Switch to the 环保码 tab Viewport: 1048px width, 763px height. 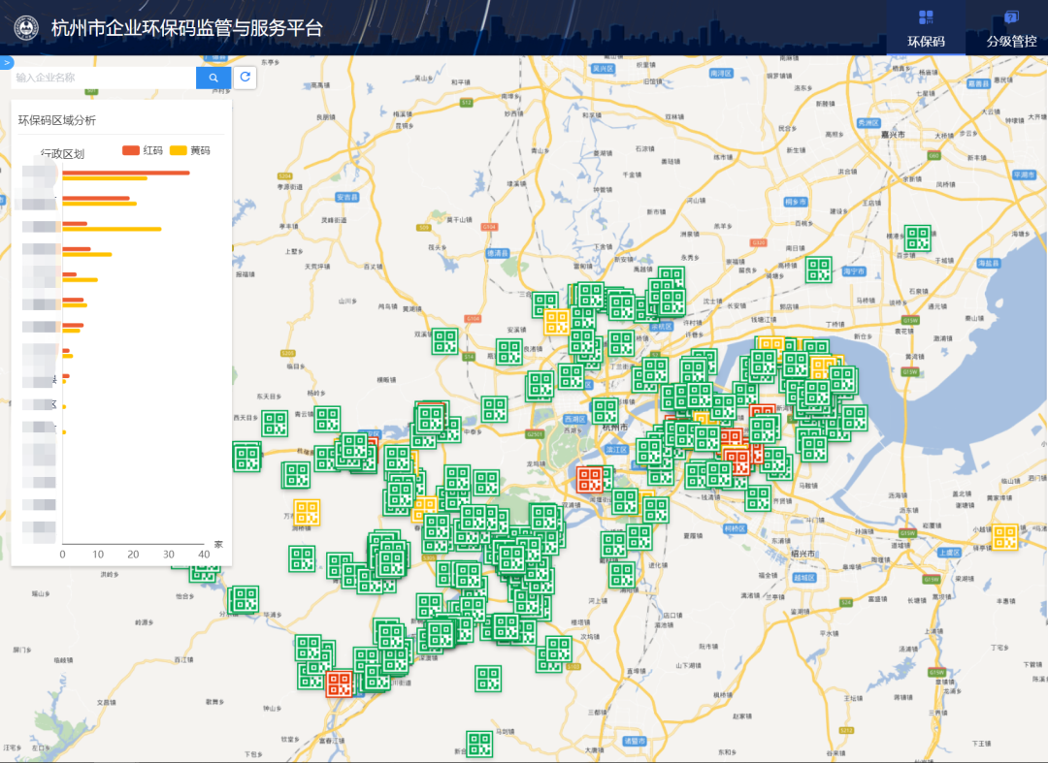click(x=925, y=42)
